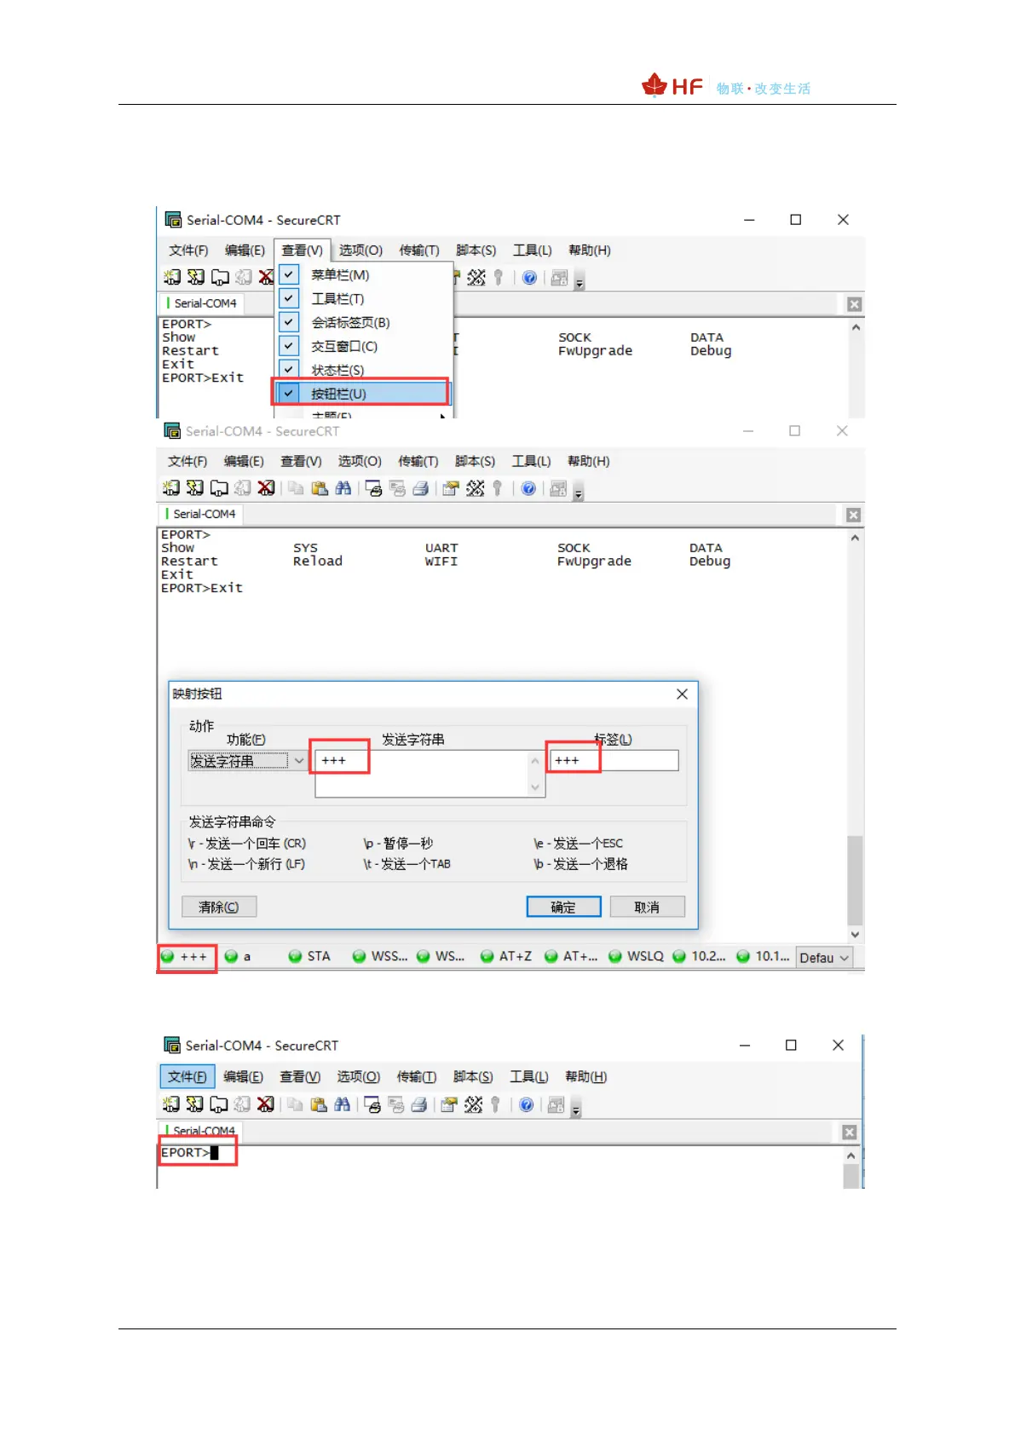Click Connect in Tab icon in the open 查看 menu window toolbar

click(220, 277)
